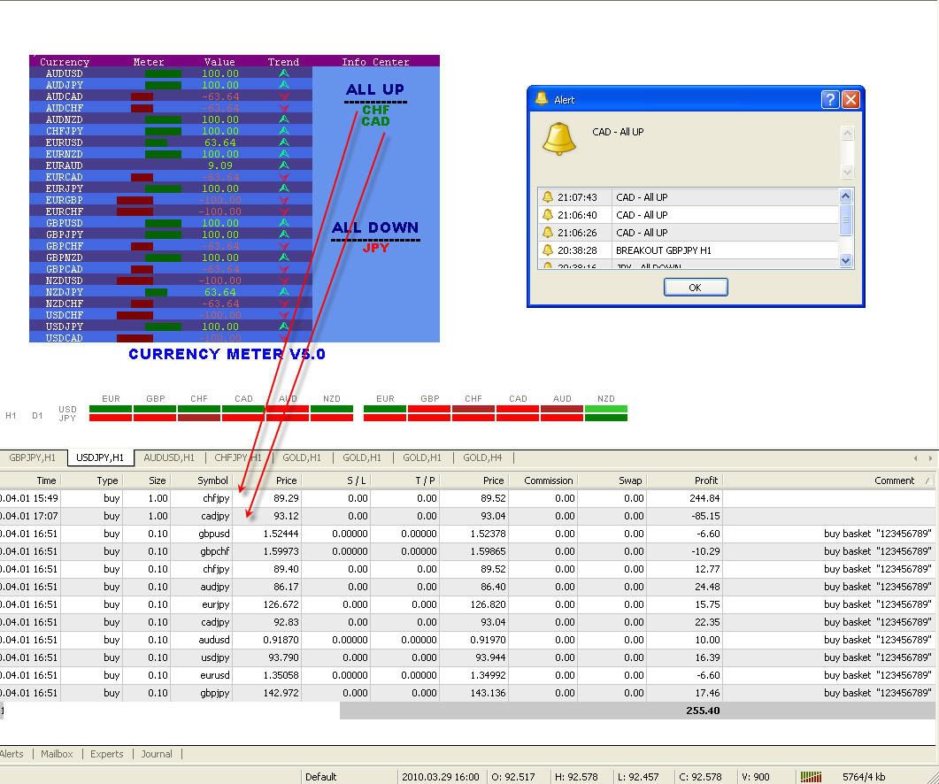Sort trades by Comment column header
Viewport: 939px width, 784px height.
(x=829, y=480)
